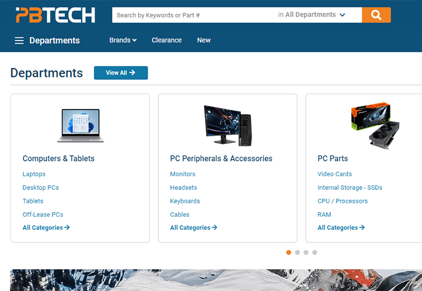Click the laptop image in Computers & Tablets

click(81, 125)
